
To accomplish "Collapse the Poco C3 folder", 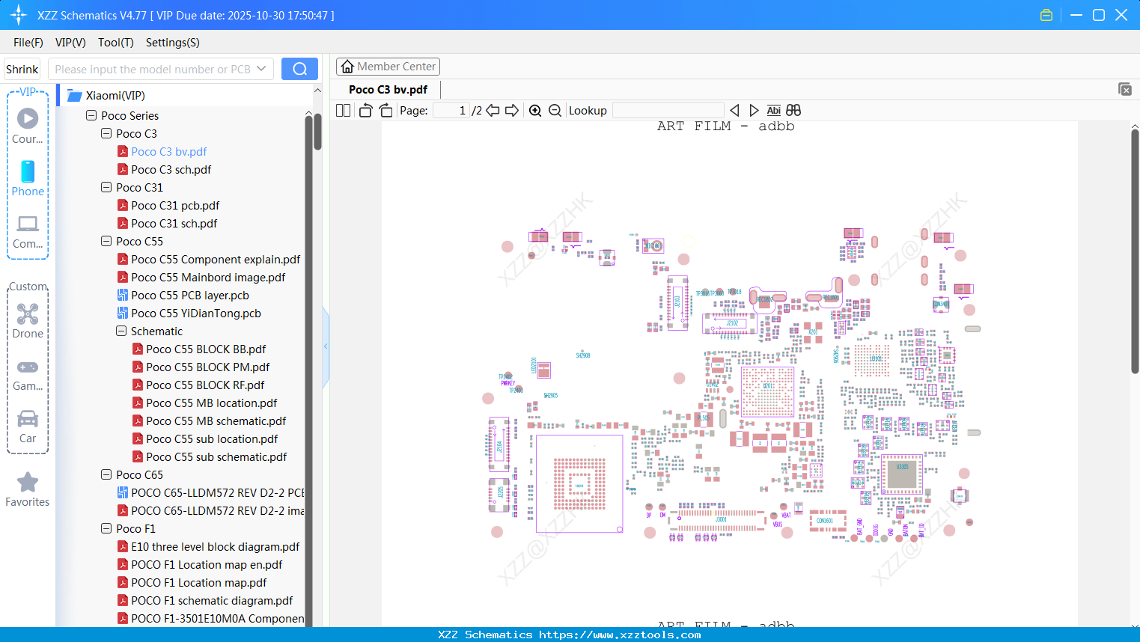I will [106, 133].
